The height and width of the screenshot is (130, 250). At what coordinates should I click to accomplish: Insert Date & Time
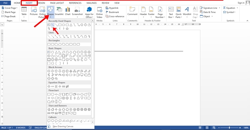208,12
